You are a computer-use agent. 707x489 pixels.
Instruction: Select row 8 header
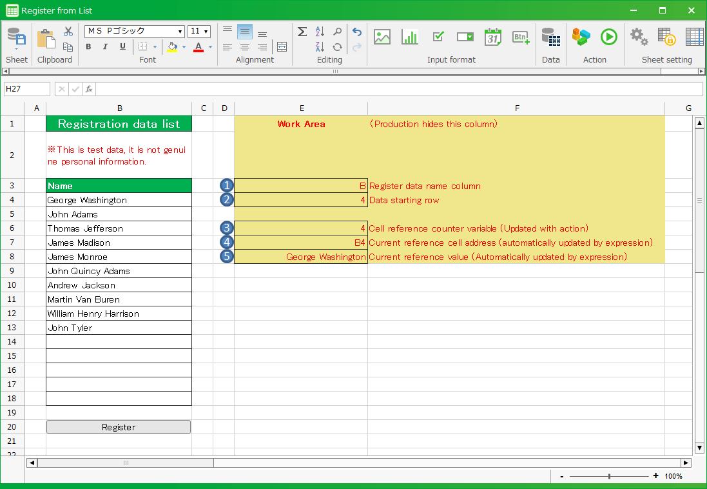click(13, 257)
